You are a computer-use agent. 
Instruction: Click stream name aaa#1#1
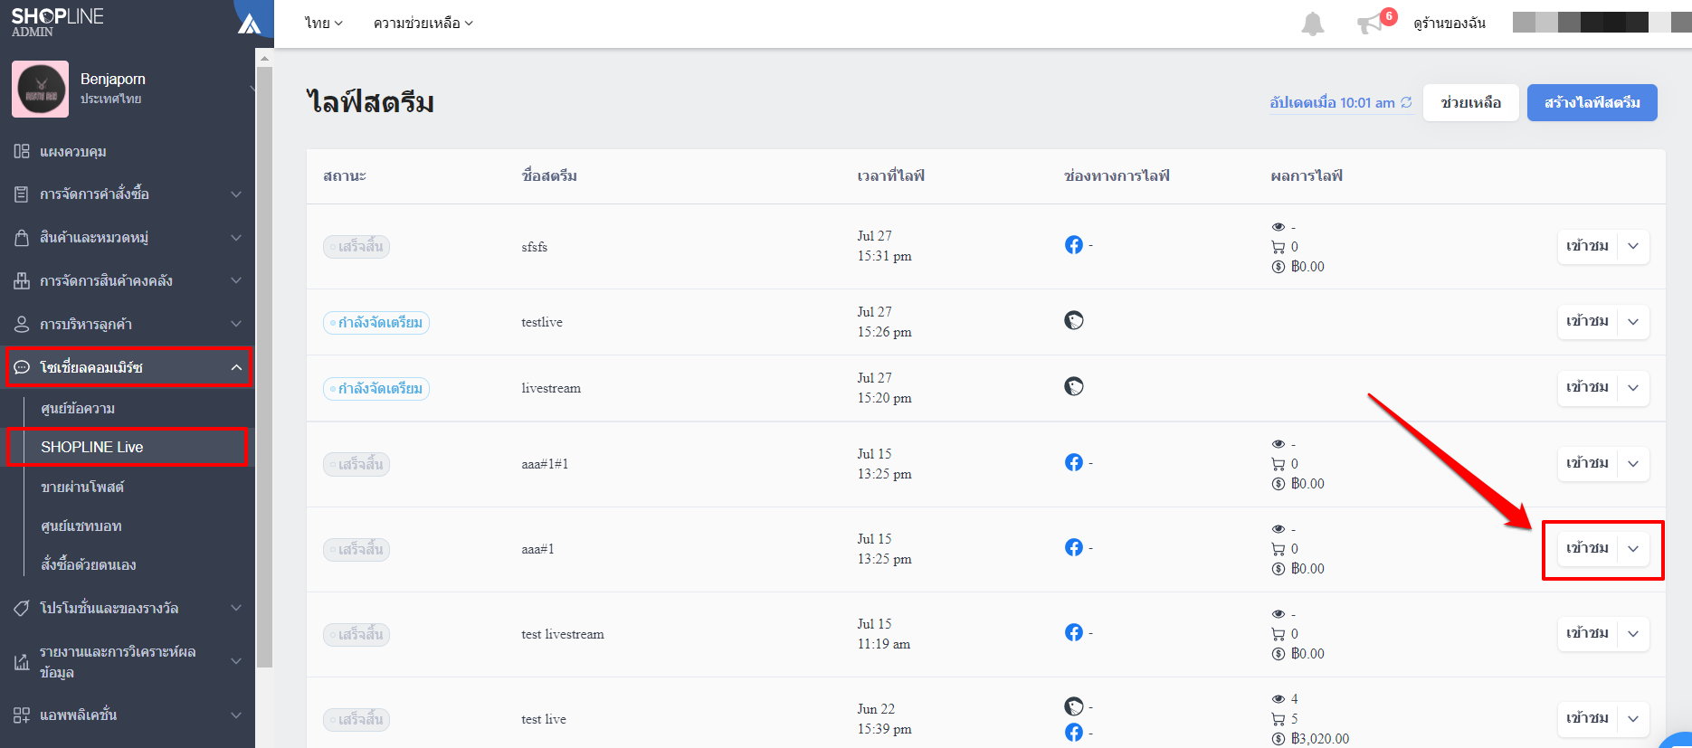coord(545,464)
